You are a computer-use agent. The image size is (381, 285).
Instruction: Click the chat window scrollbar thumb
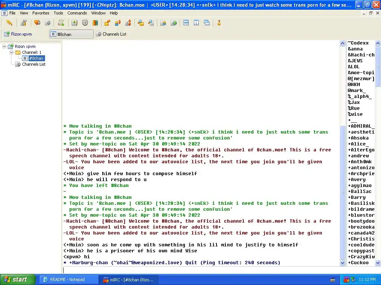[x=342, y=193]
